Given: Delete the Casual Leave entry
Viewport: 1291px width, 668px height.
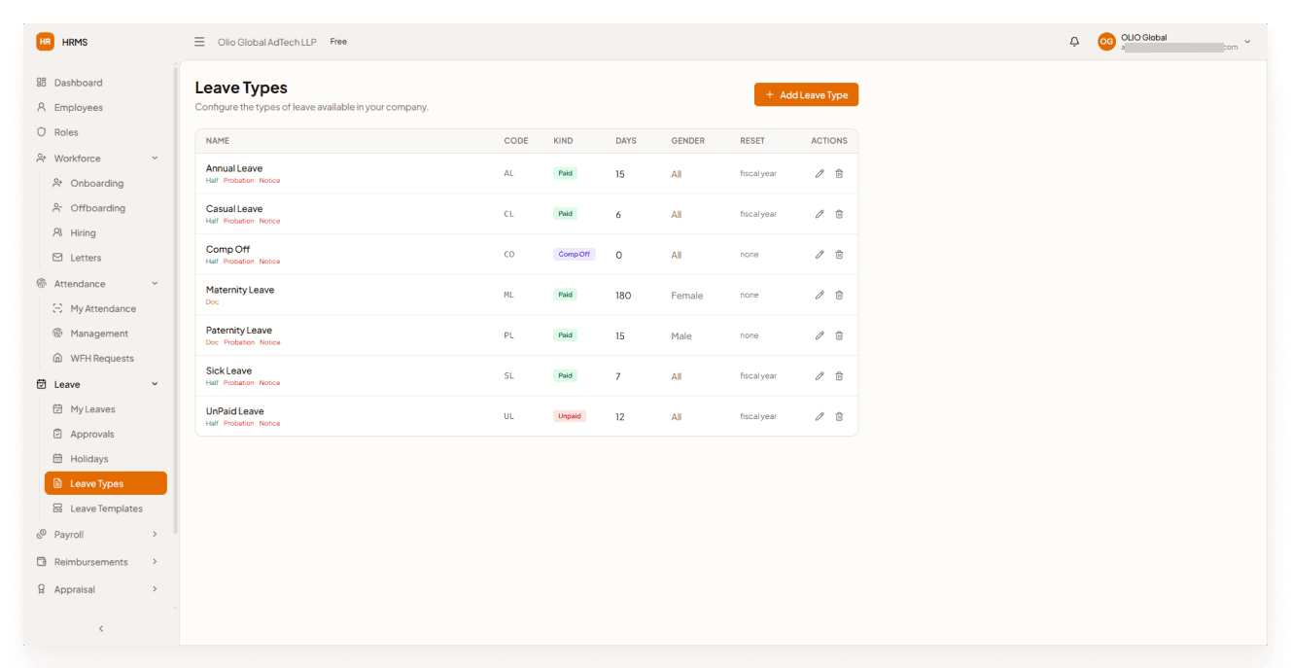Looking at the screenshot, I should (839, 214).
